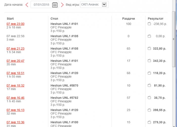177x127 pixels.
Task: Open the 07 янв 18:51 session
Action: pyautogui.click(x=15, y=73)
